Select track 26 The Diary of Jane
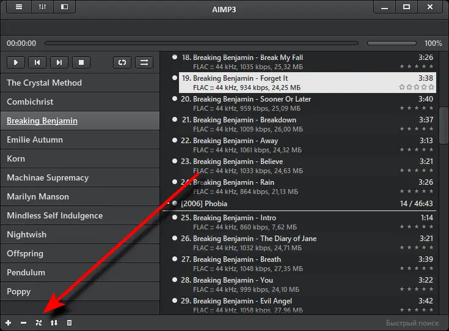Screen dimensions: 449x331 (307, 243)
